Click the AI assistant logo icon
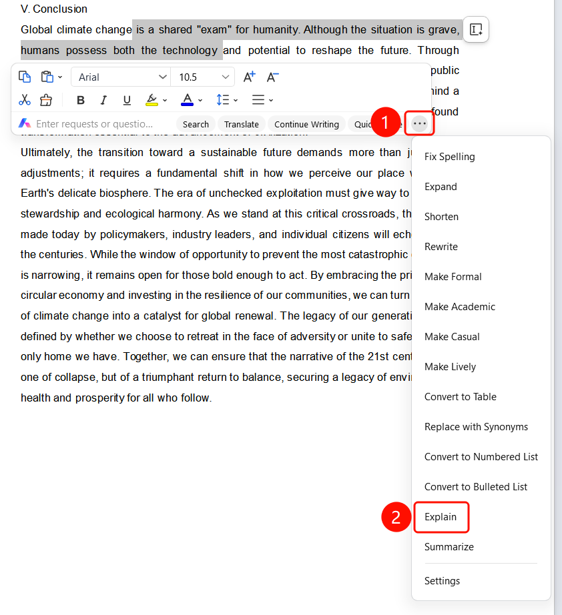Viewport: 562px width, 615px height. (25, 123)
